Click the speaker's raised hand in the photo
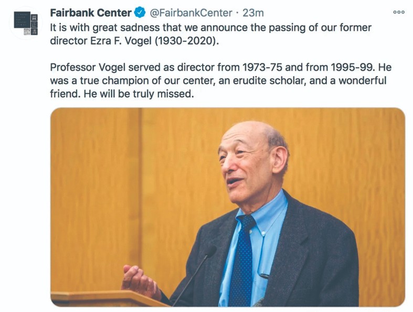413x312 pixels. [x=140, y=282]
